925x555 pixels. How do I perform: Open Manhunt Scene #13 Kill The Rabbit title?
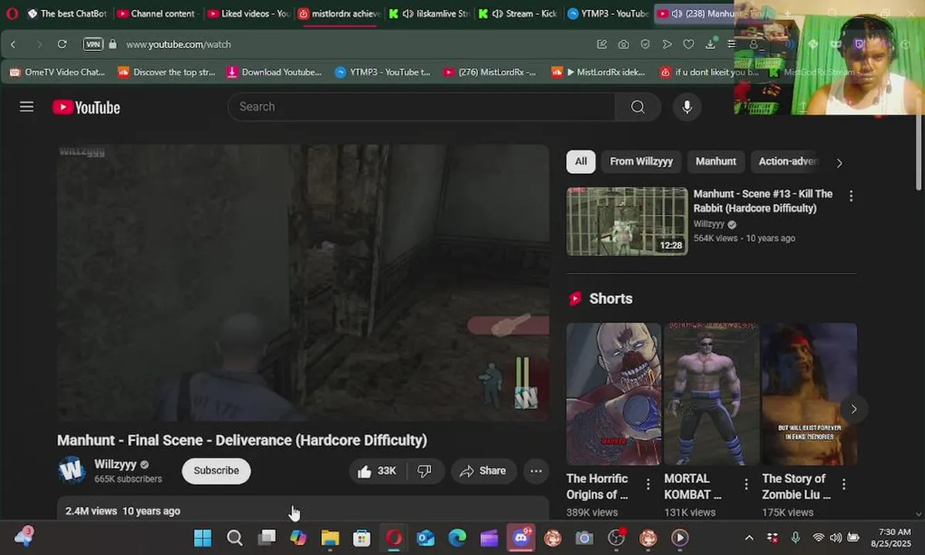[763, 201]
